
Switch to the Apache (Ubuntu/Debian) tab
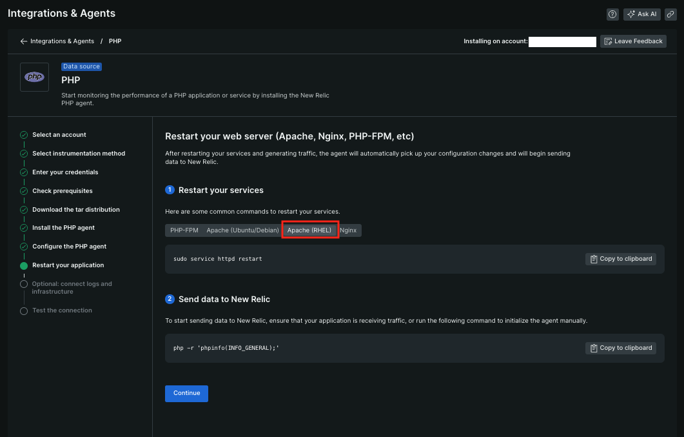(x=242, y=230)
